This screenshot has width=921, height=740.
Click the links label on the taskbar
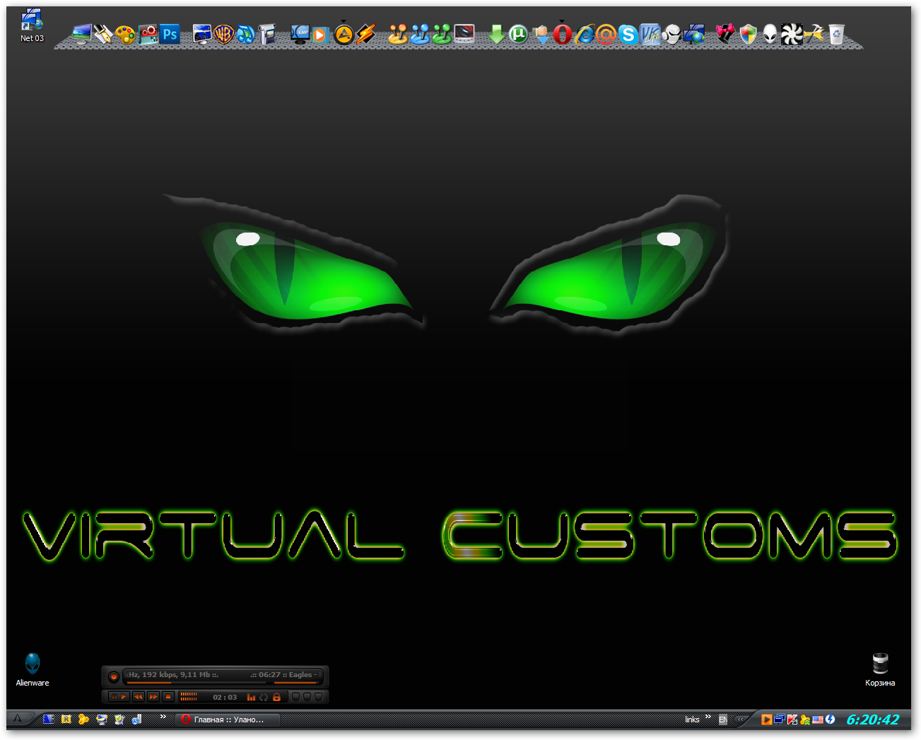pyautogui.click(x=691, y=719)
